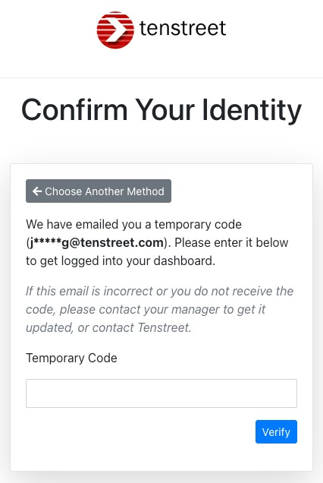Click the red Tenstreet circle logo
The image size is (323, 483).
coord(115,30)
